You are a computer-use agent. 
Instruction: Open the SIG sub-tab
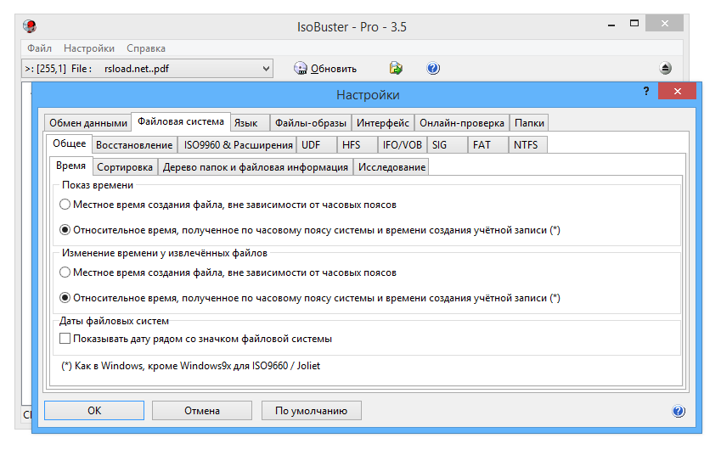(447, 145)
